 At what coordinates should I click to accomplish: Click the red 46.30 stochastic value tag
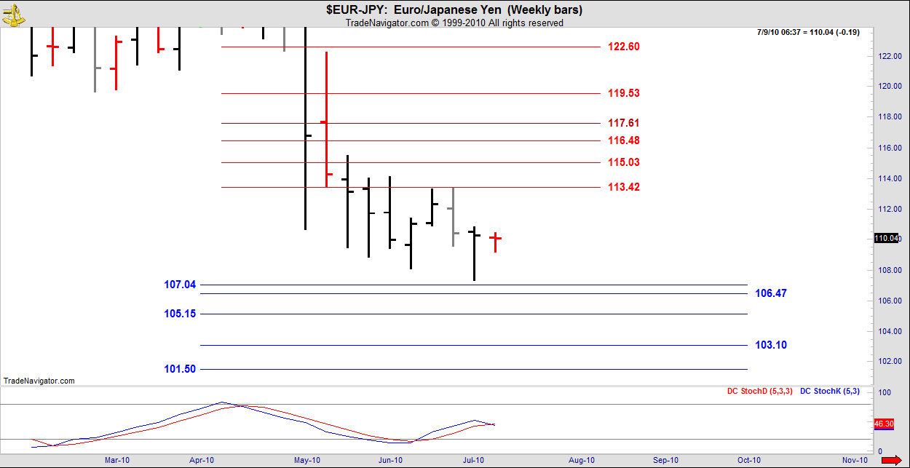click(883, 424)
